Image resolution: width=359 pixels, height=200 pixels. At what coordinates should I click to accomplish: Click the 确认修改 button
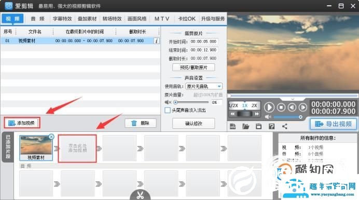click(x=194, y=124)
